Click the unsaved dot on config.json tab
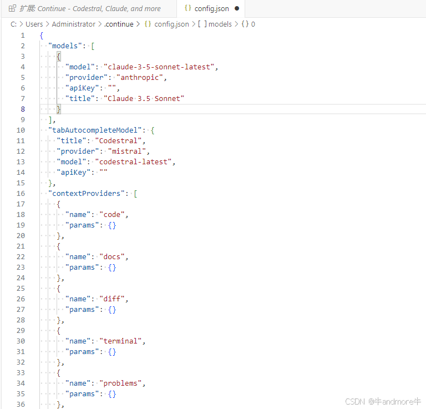The width and height of the screenshot is (426, 409). (237, 8)
